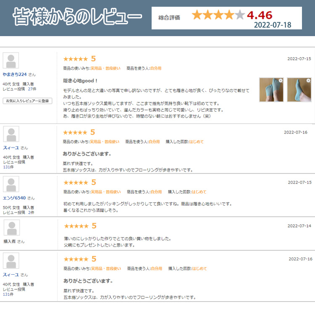Click スィーユ's avatar in the last review

pos(11,261)
